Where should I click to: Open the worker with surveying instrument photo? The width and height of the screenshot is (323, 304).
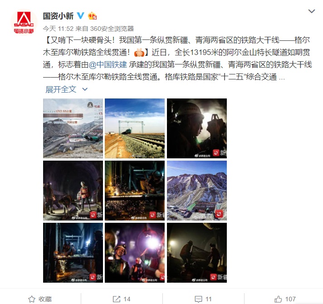pos(197,128)
